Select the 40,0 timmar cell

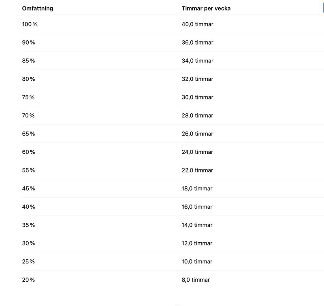point(197,24)
